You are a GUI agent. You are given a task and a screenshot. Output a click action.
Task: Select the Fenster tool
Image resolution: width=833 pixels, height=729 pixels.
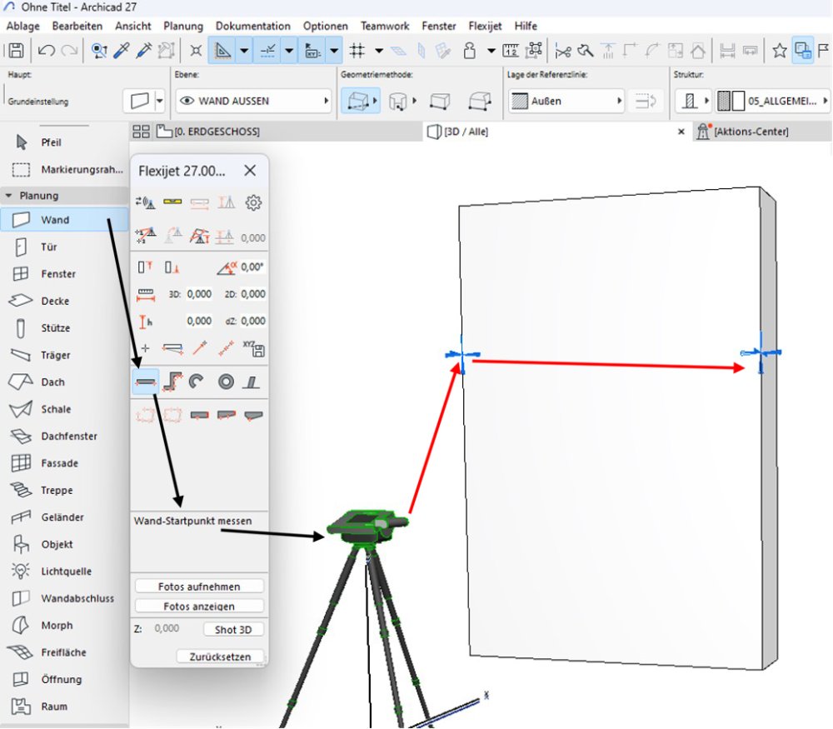click(64, 274)
